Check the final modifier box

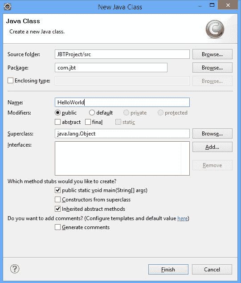click(88, 122)
